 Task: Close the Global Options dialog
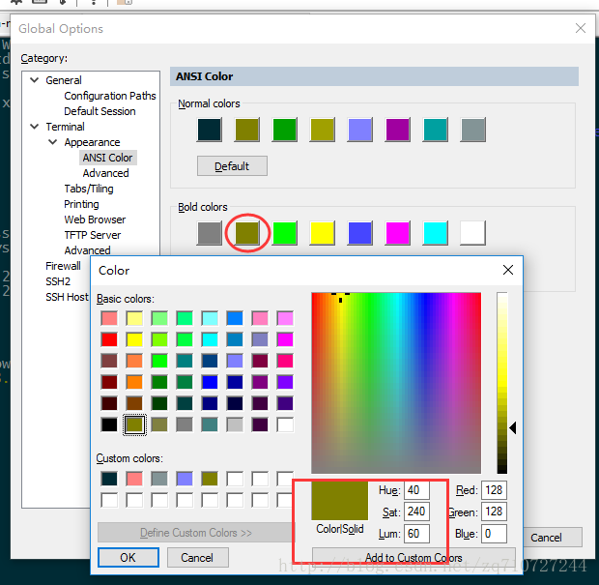pos(581,28)
